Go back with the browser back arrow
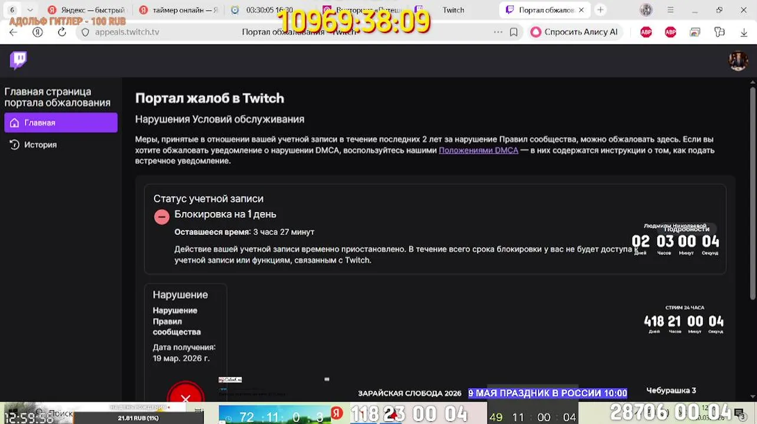757x424 pixels. 13,32
